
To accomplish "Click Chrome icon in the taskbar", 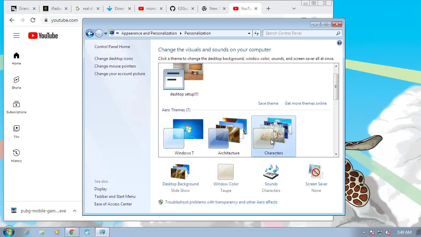I will point(72,232).
